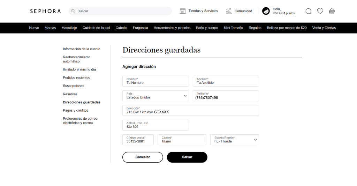The image size is (357, 186).
Task: Open the País dropdown
Action: (x=155, y=96)
